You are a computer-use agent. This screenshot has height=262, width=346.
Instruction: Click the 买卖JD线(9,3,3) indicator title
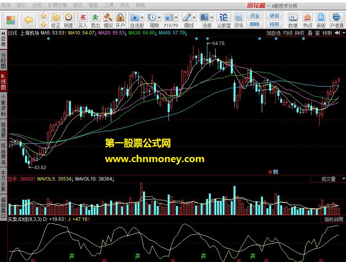pos(25,219)
